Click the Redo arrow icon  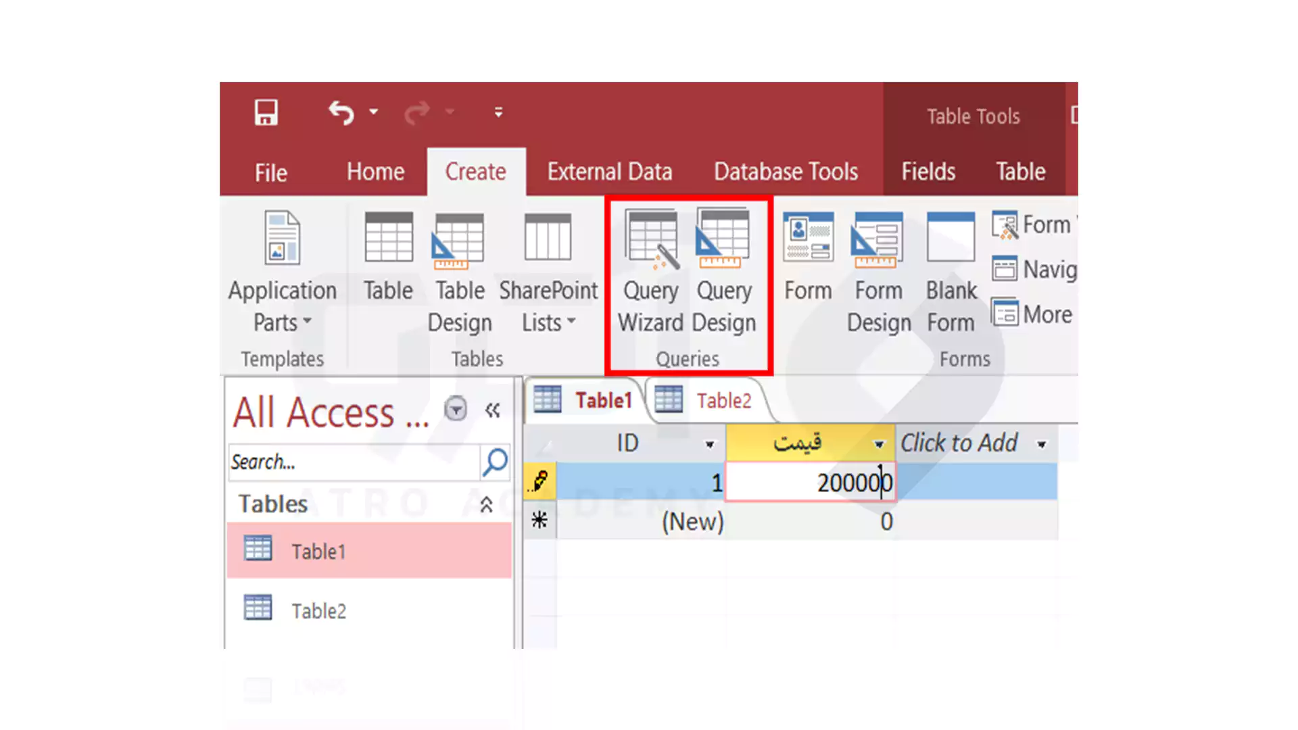tap(416, 112)
